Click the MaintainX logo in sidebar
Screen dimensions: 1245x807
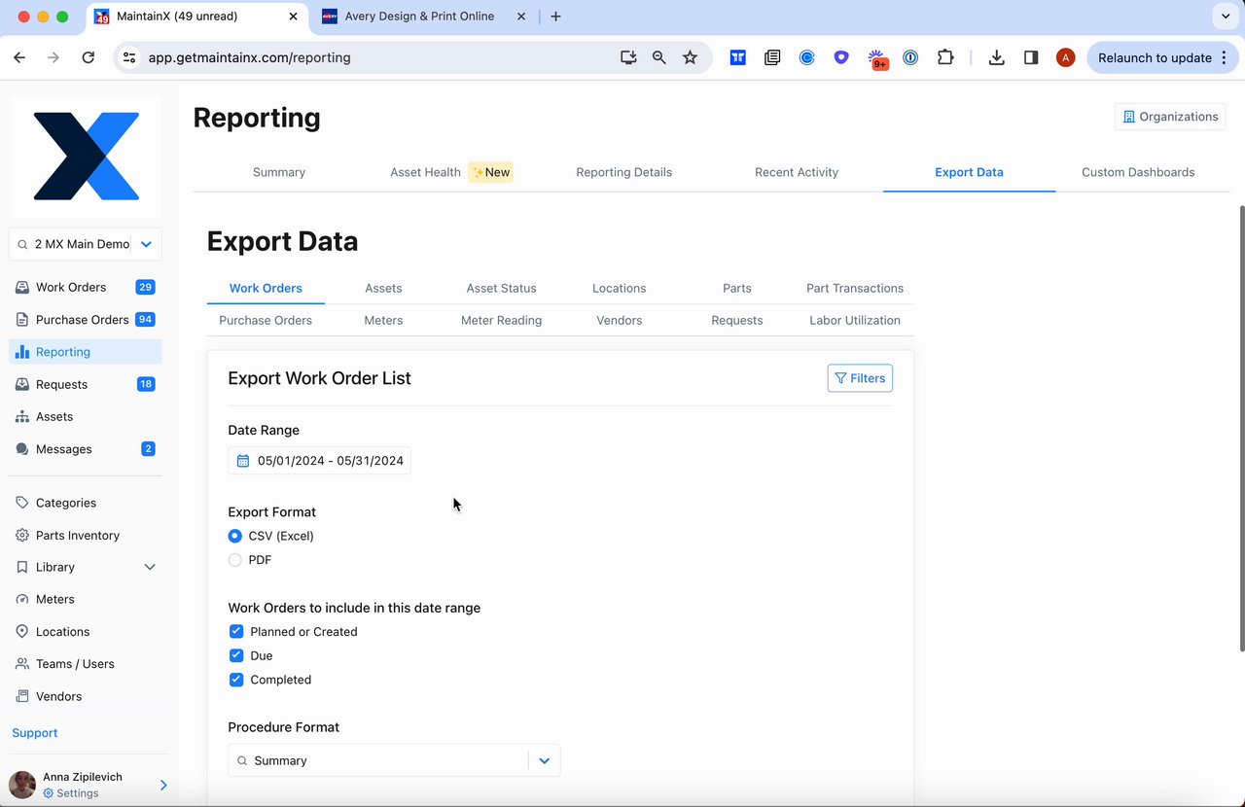pyautogui.click(x=87, y=156)
